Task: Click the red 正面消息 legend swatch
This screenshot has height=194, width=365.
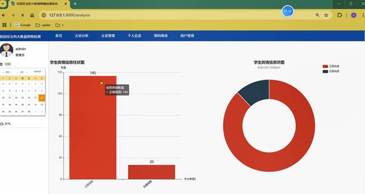Action: pos(325,66)
